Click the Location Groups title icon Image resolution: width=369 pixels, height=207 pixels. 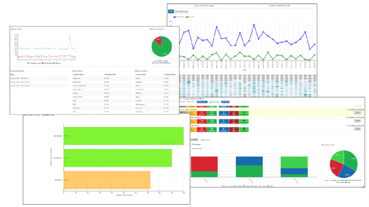(25, 115)
